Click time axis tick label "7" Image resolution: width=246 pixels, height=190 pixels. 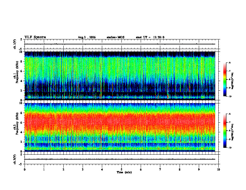coord(160,170)
